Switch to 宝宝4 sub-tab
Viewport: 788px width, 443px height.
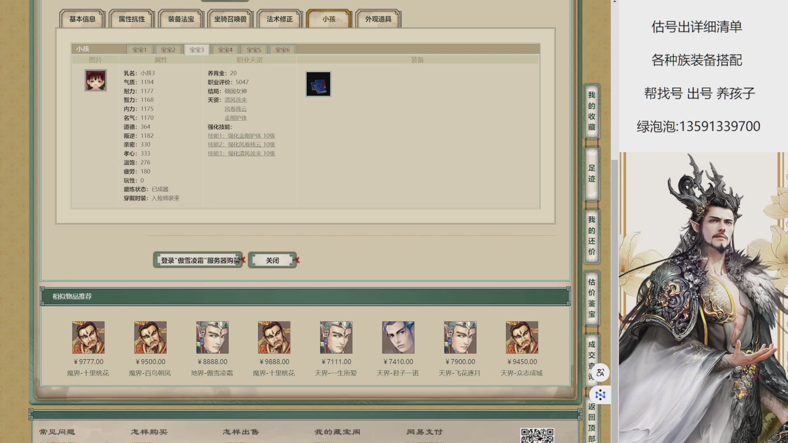coord(225,50)
